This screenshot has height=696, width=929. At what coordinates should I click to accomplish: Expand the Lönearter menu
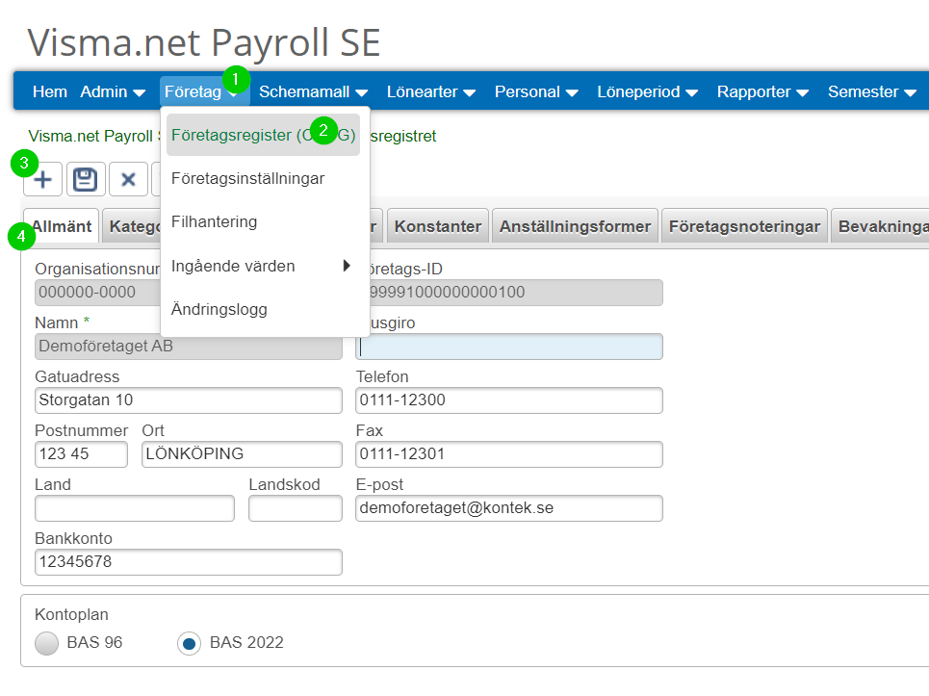[x=430, y=91]
